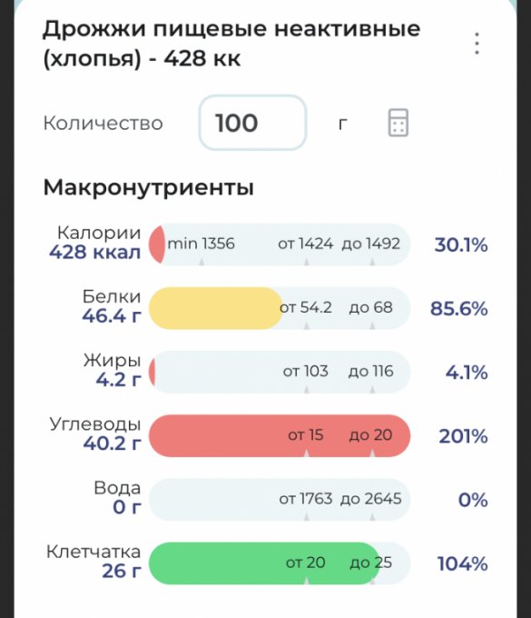Click the 4.1% fats percentage

[467, 373]
